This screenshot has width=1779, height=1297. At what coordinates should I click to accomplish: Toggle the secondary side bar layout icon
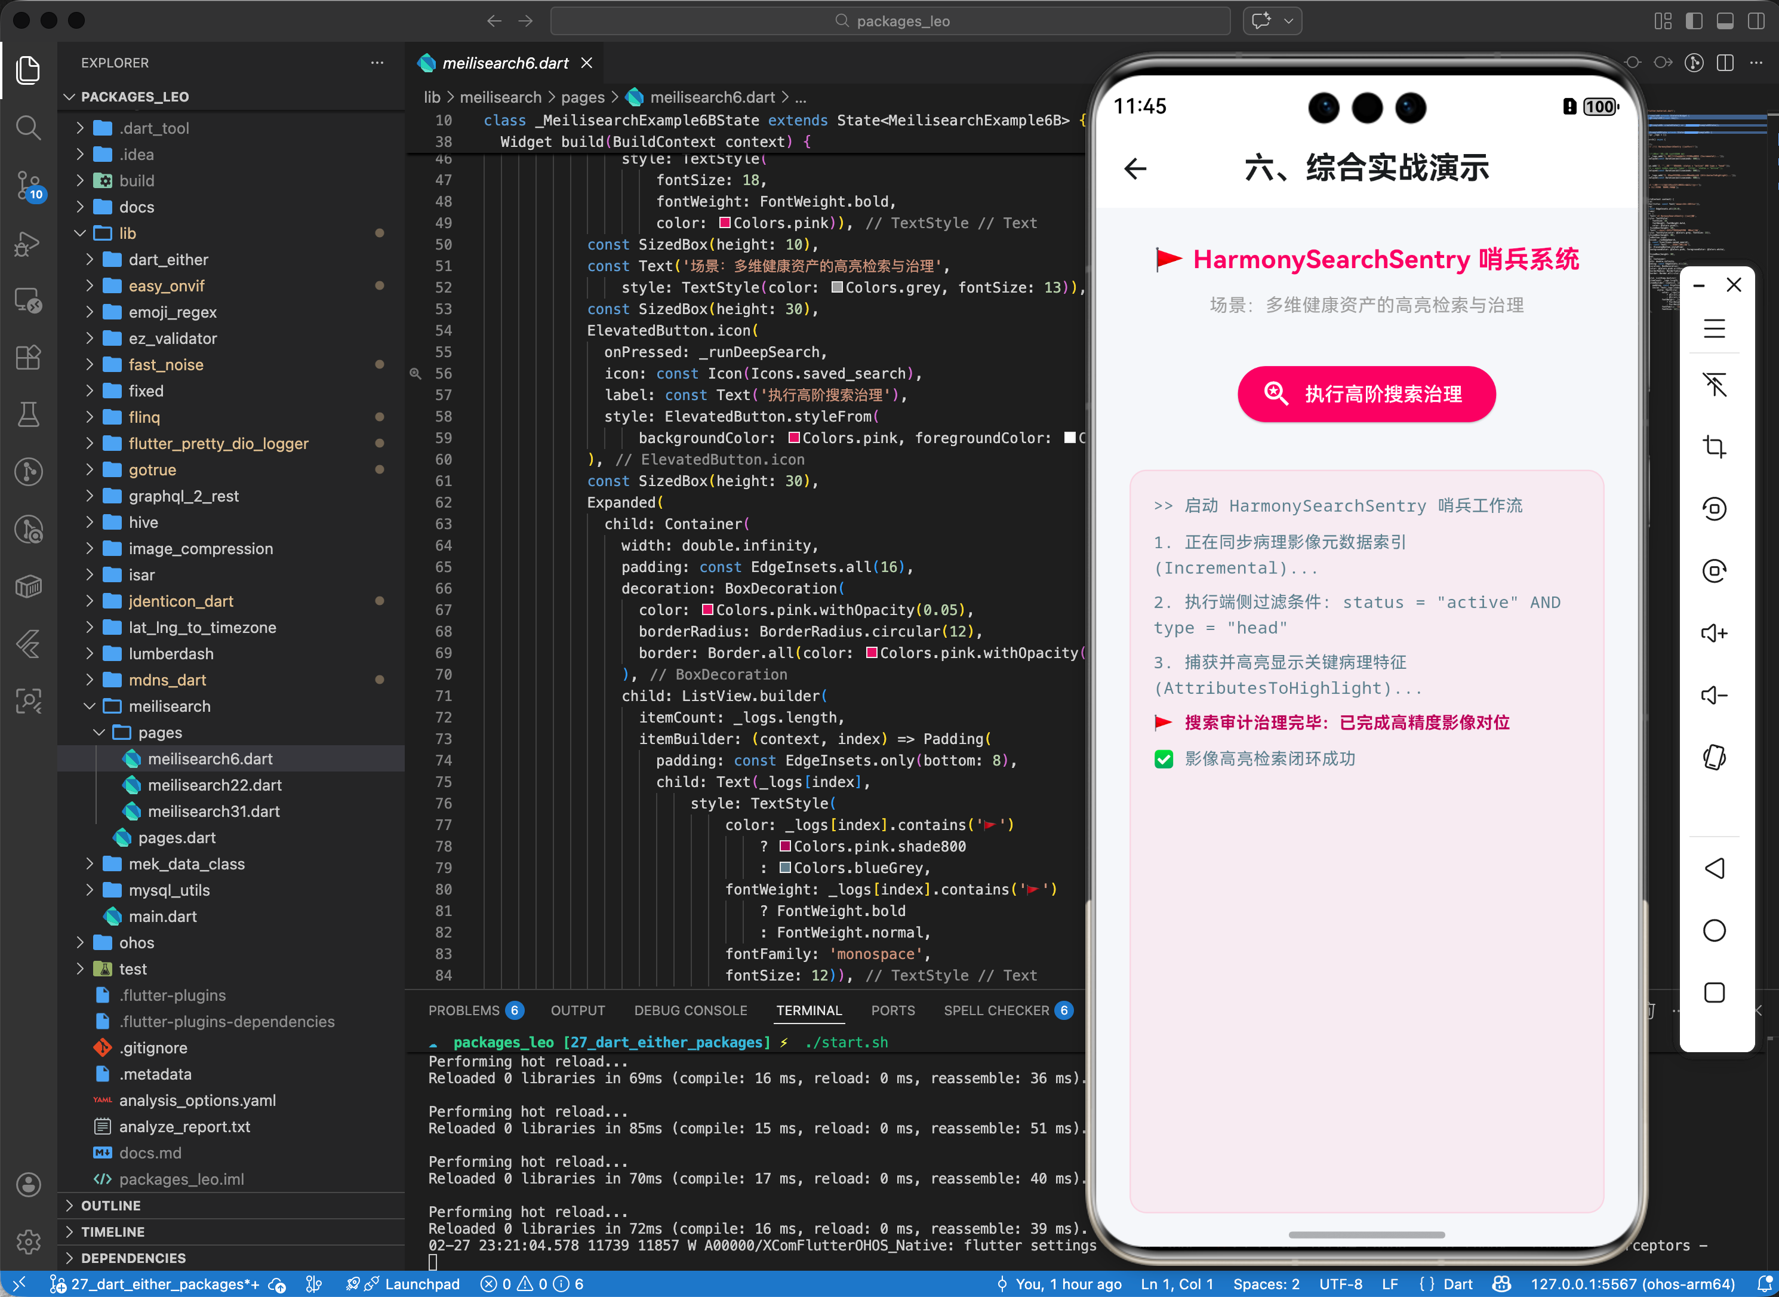click(x=1756, y=21)
